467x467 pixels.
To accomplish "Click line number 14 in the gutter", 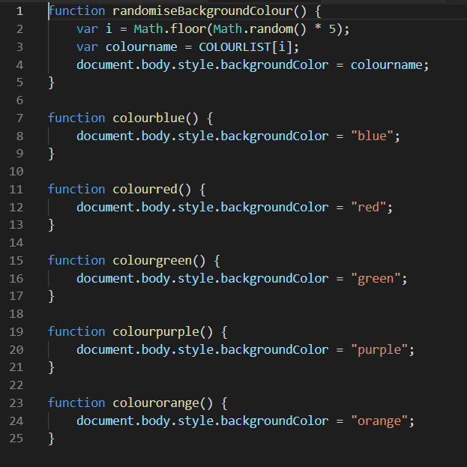I will pyautogui.click(x=16, y=243).
